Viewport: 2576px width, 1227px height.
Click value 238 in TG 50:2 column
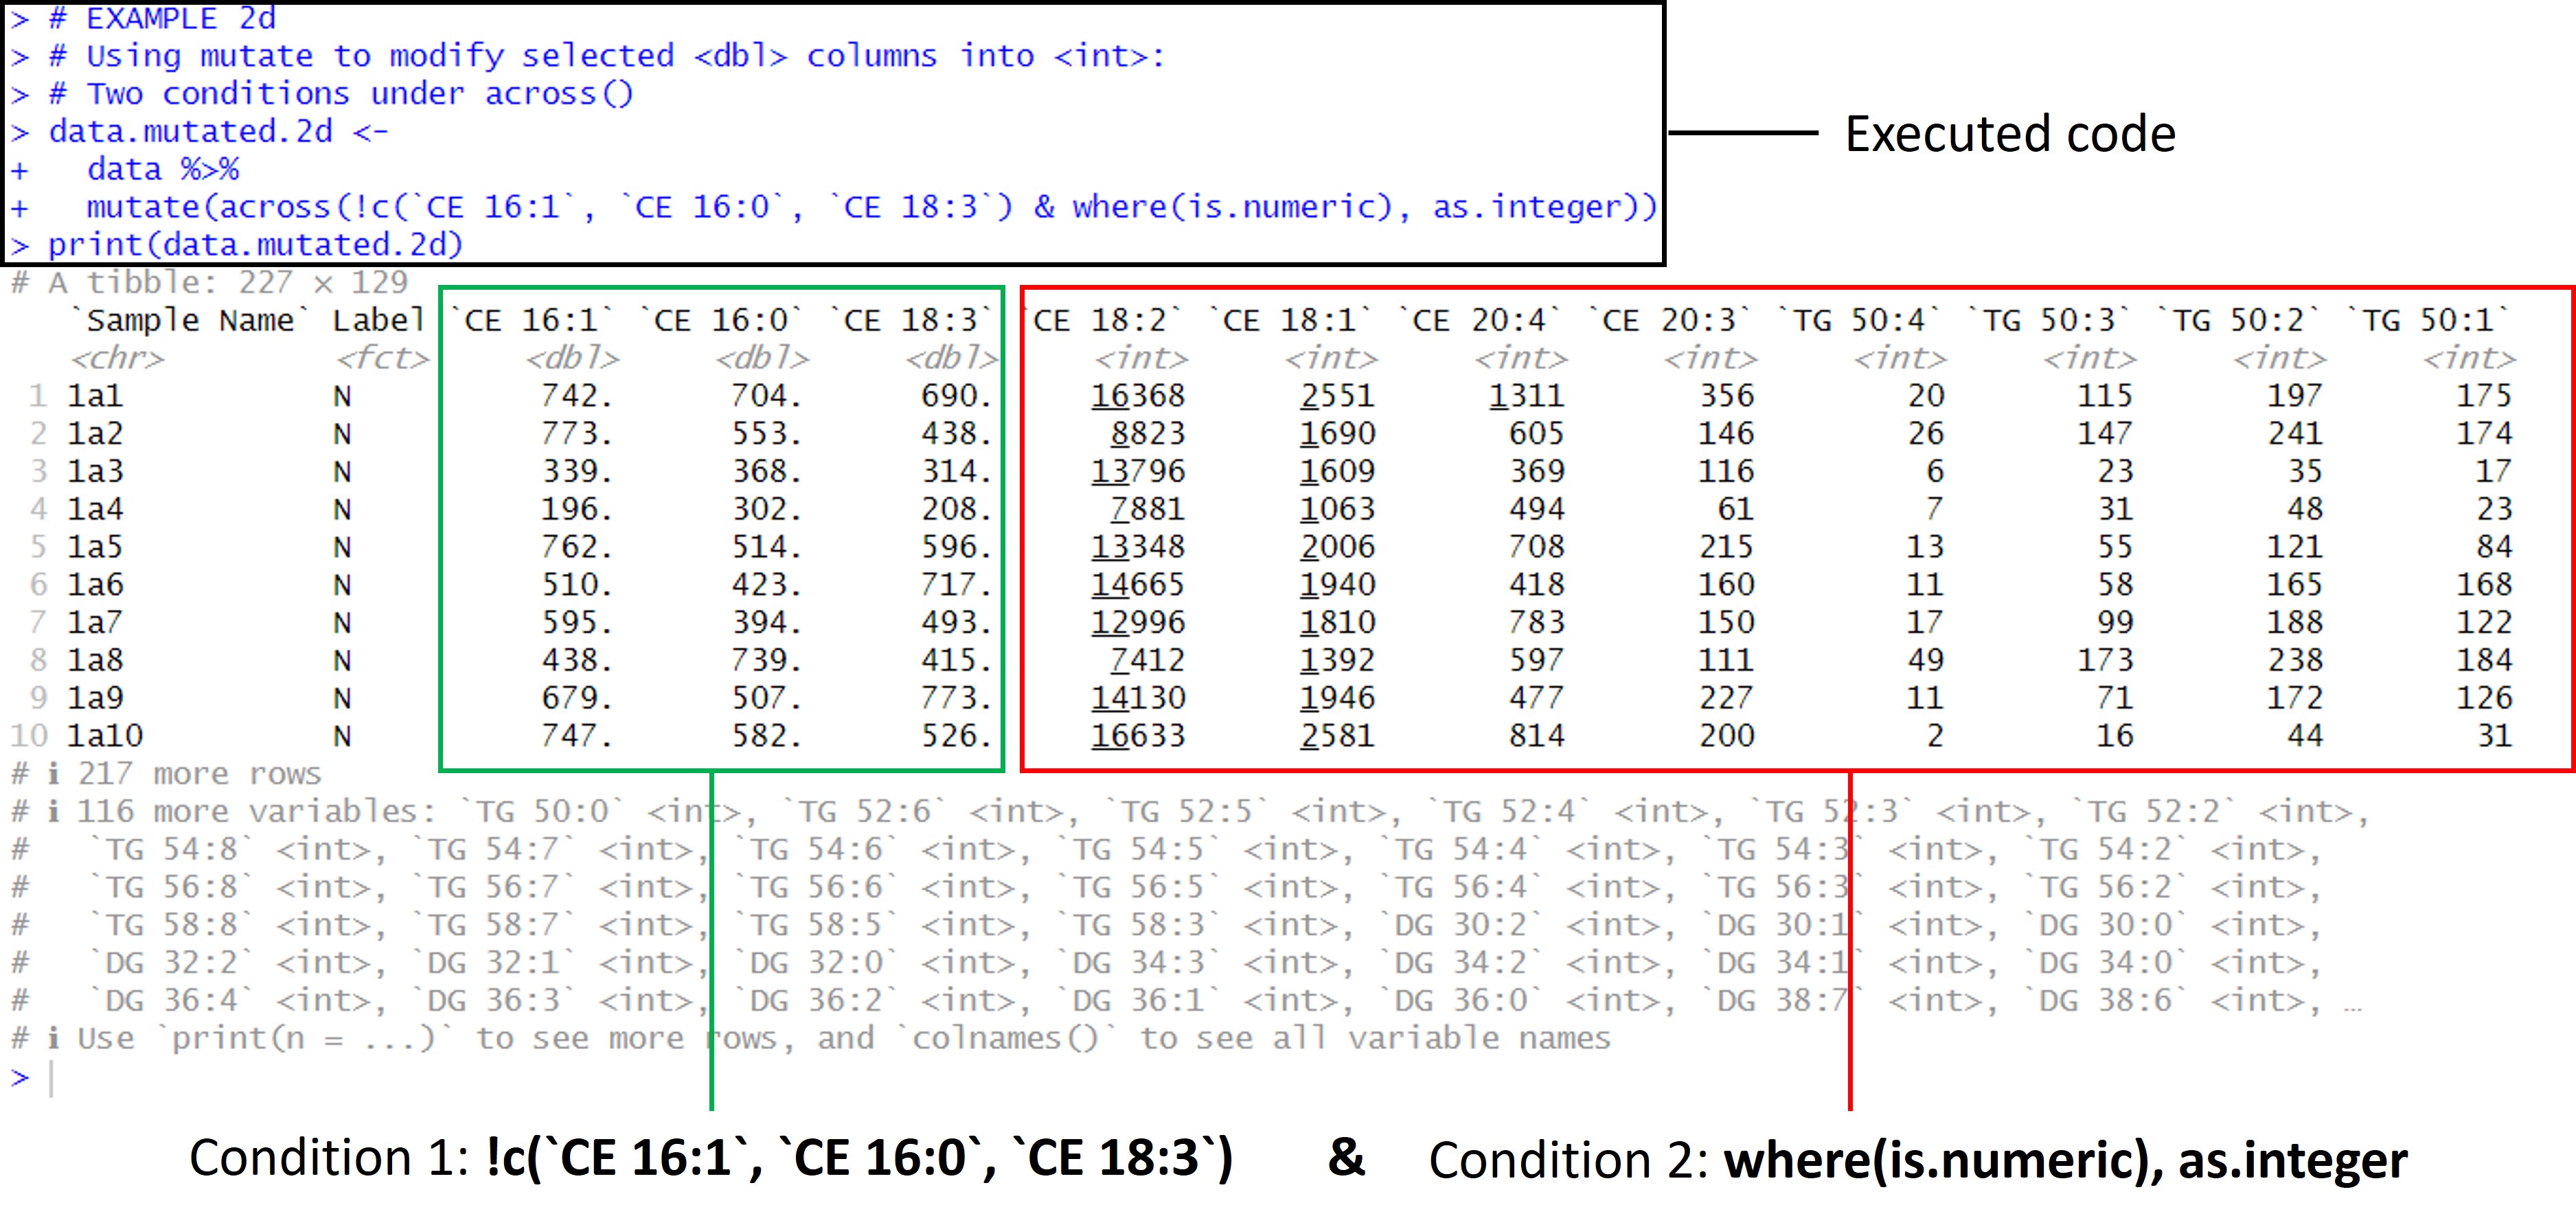click(2295, 660)
